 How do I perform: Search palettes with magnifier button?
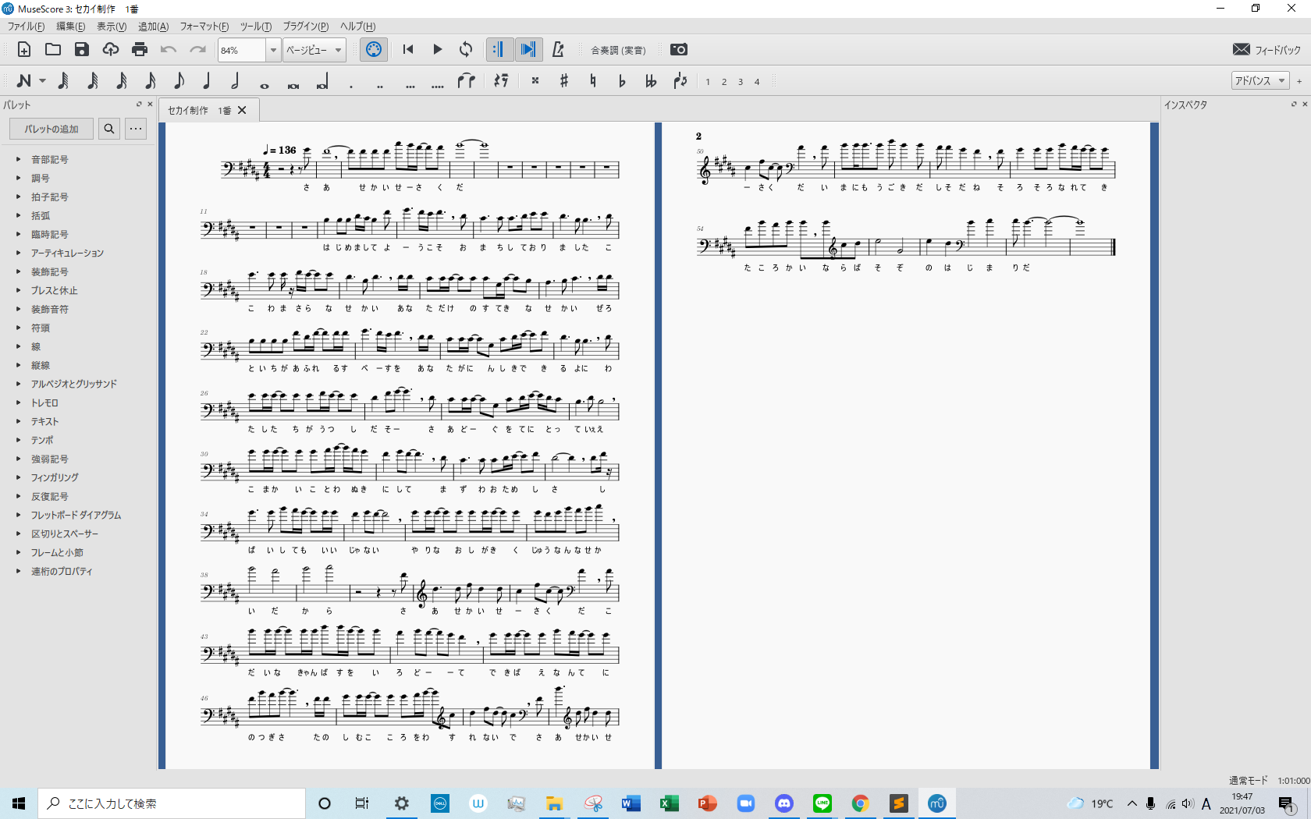click(109, 129)
